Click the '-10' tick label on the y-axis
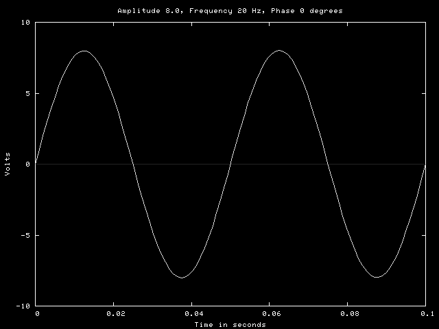The image size is (439, 329). coord(23,306)
